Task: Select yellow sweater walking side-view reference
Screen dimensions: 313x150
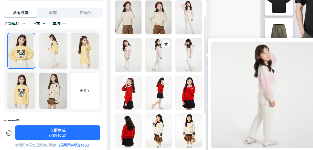Action: (53, 51)
